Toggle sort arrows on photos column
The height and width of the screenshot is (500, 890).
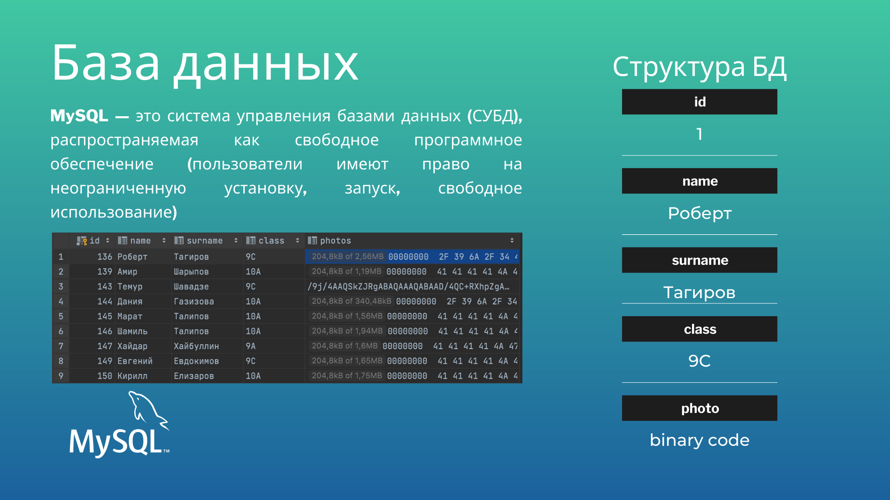[x=512, y=241]
